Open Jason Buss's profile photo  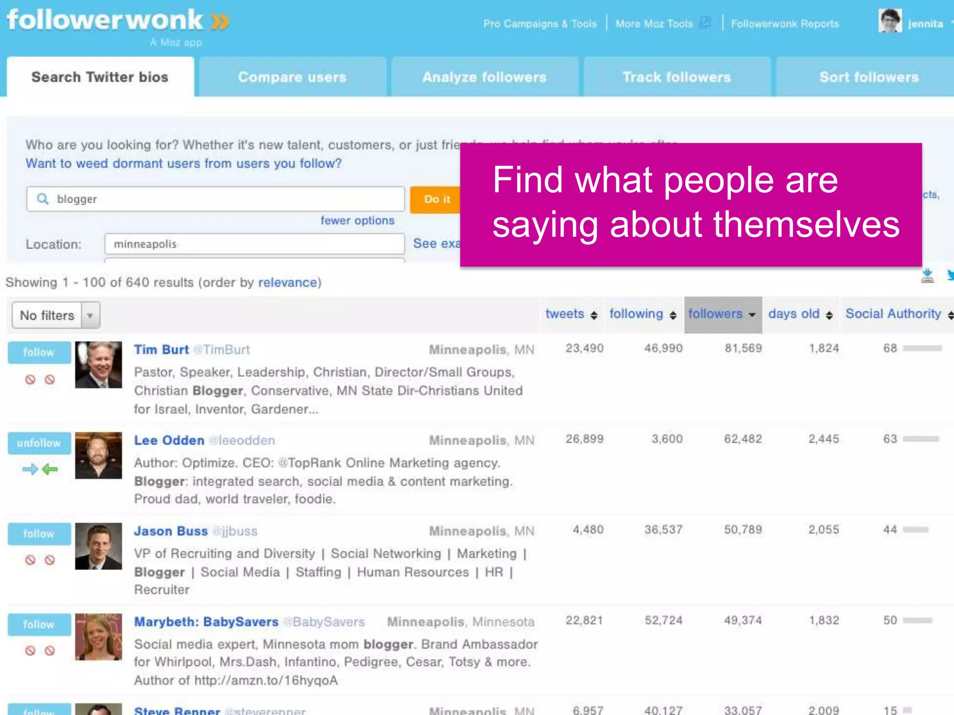(x=98, y=546)
